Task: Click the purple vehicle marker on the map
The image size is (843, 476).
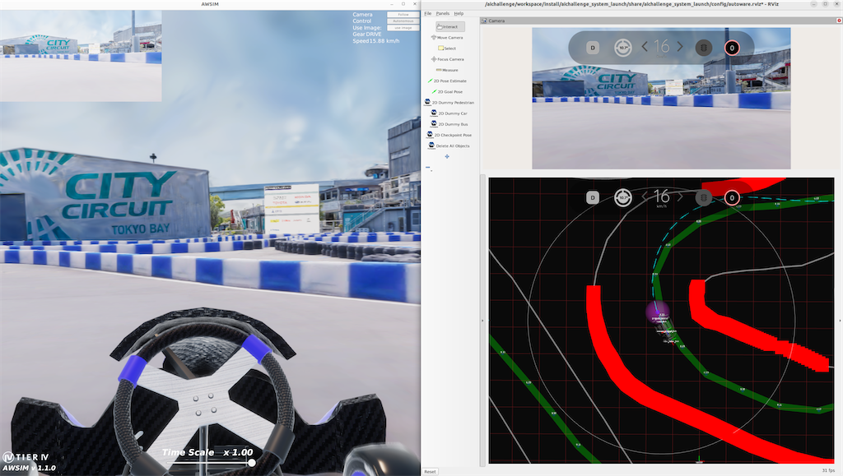Action: (657, 312)
